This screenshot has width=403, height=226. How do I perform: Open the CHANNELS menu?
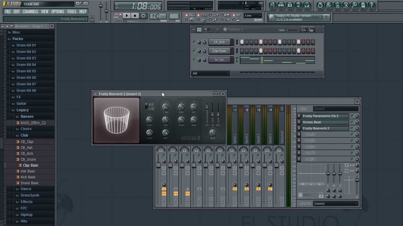30,12
